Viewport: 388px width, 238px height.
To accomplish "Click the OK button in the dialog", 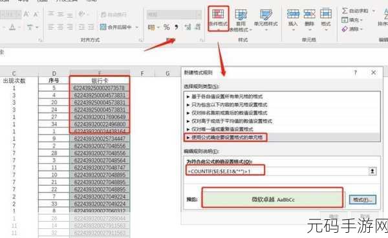I will pos(333,217).
